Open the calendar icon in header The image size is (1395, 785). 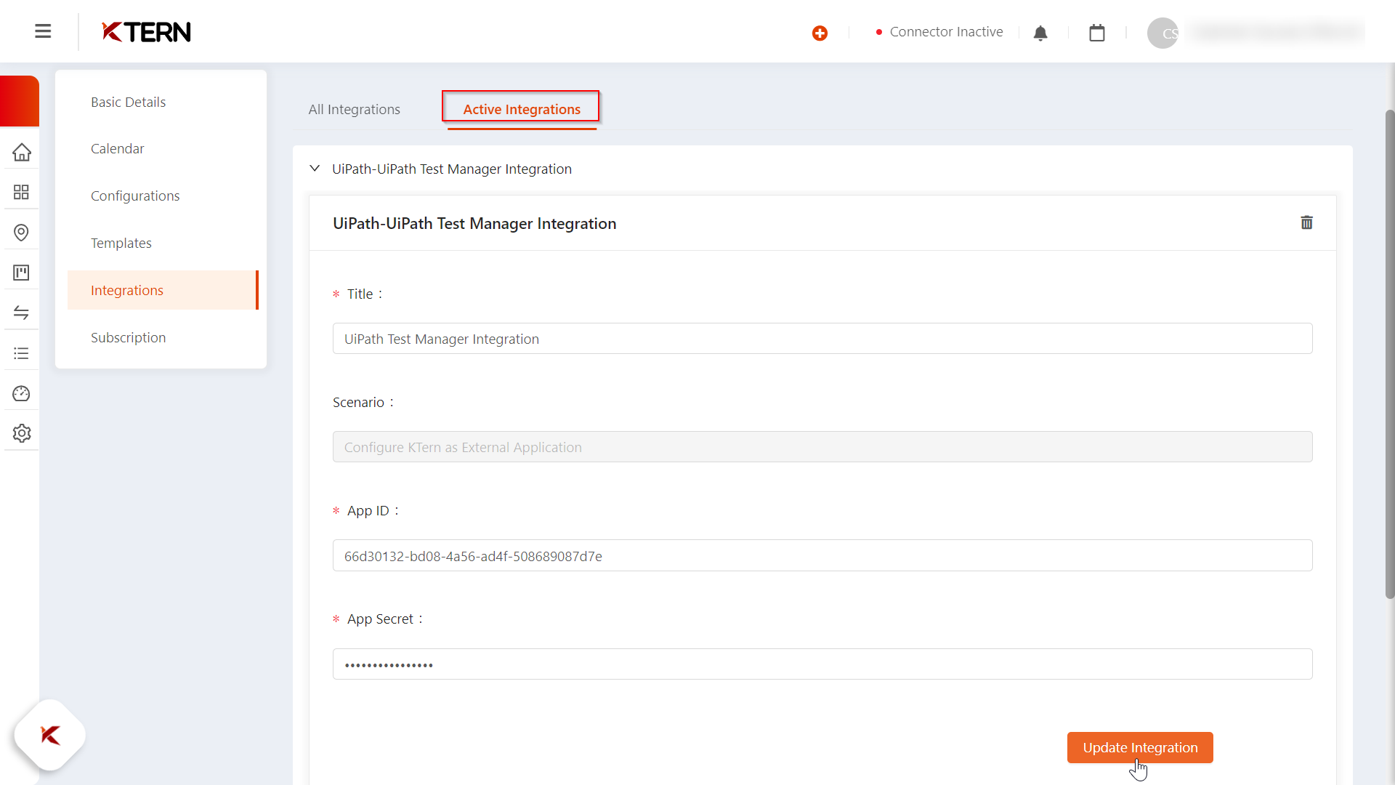click(1097, 33)
